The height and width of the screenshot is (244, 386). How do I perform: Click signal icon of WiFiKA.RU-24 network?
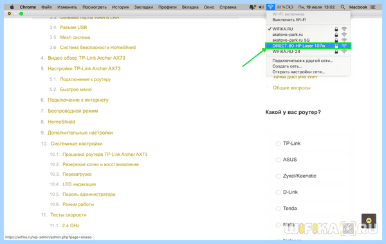point(344,52)
